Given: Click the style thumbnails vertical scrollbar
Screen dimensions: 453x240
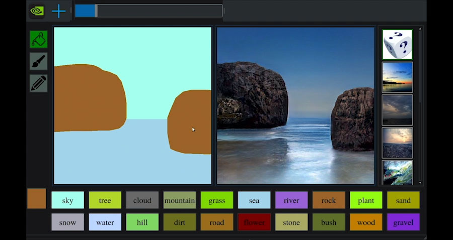Looking at the screenshot, I should (420, 105).
